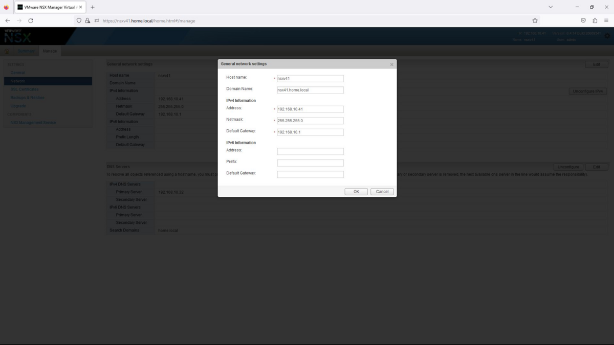The height and width of the screenshot is (345, 614).
Task: Click the IPv4 Netmask input field
Action: pos(310,121)
